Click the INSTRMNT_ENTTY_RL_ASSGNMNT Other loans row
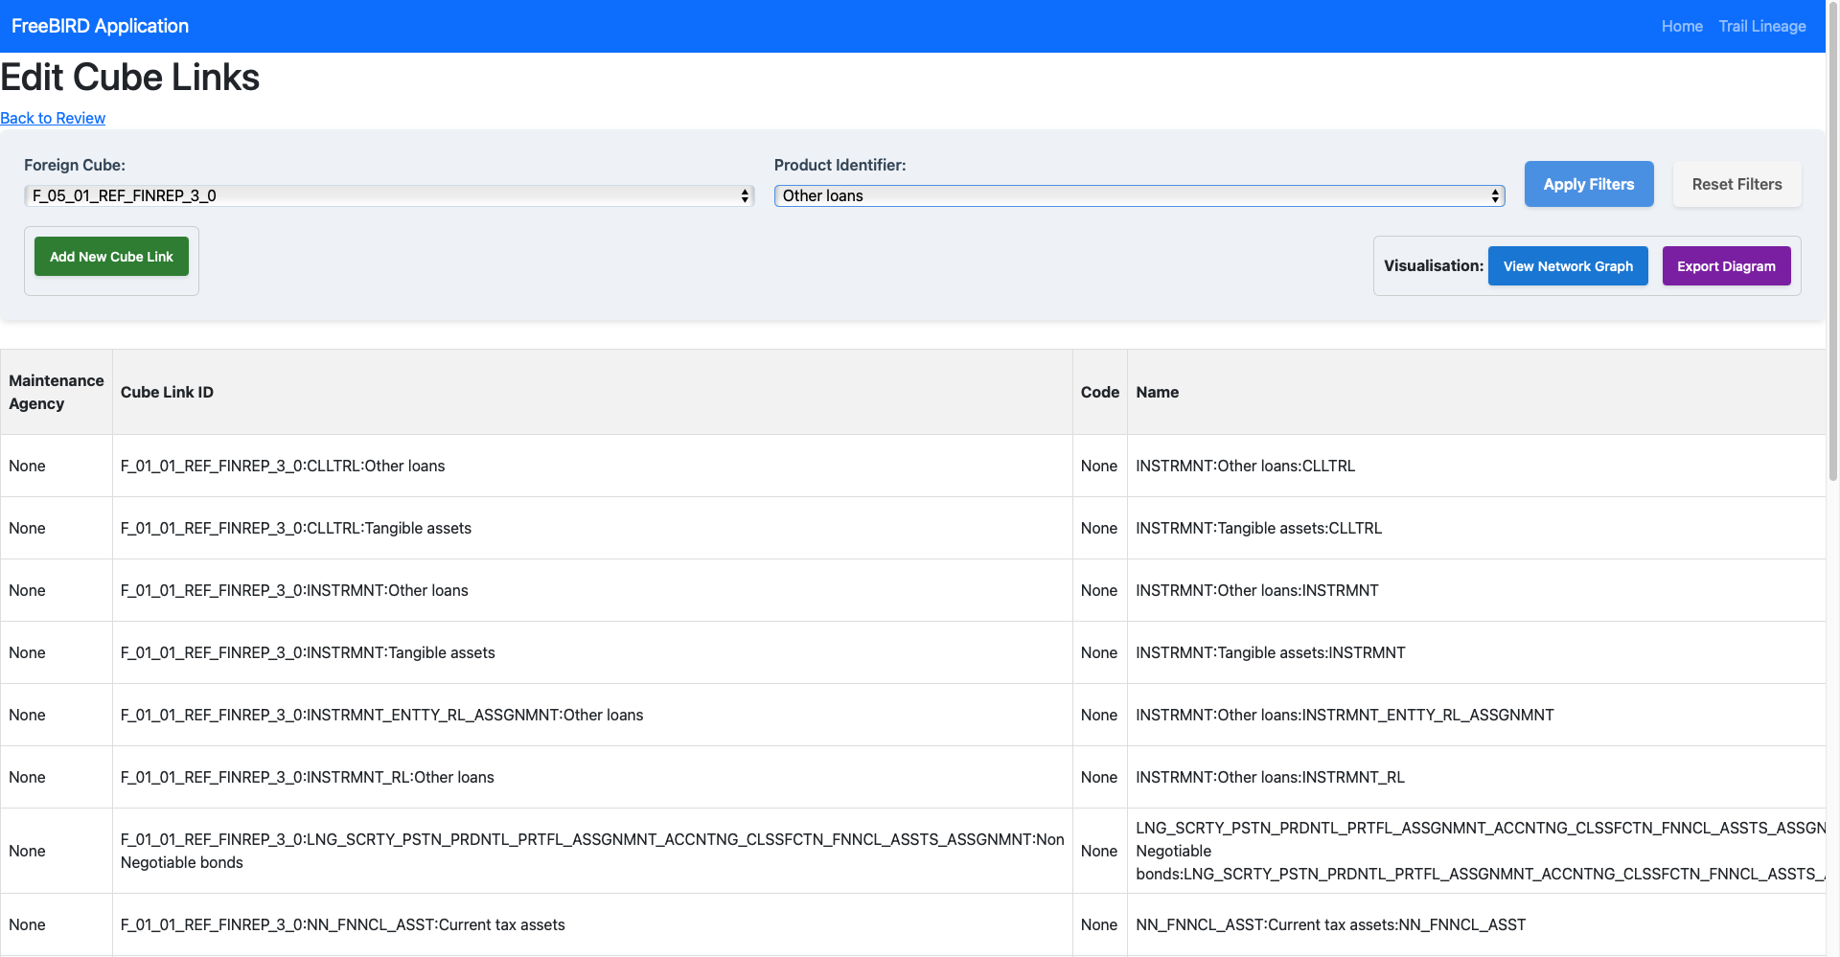The height and width of the screenshot is (957, 1840). (x=381, y=715)
